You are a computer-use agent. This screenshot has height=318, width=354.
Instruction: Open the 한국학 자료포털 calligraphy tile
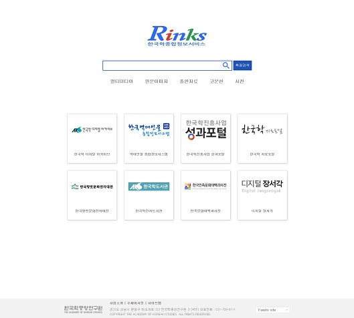(262, 138)
